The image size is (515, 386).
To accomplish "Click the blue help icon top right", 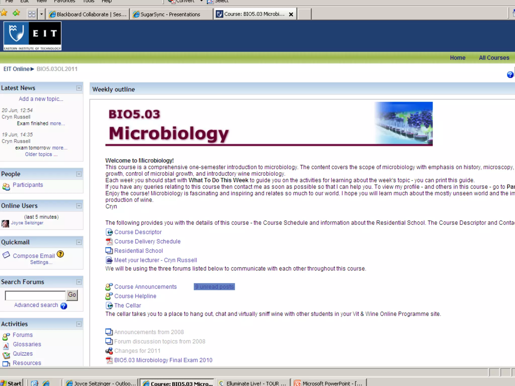I will pyautogui.click(x=510, y=75).
